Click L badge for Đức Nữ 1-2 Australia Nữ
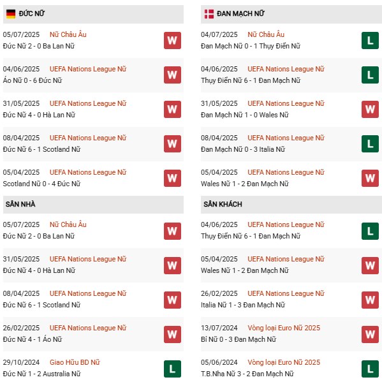 (x=172, y=369)
